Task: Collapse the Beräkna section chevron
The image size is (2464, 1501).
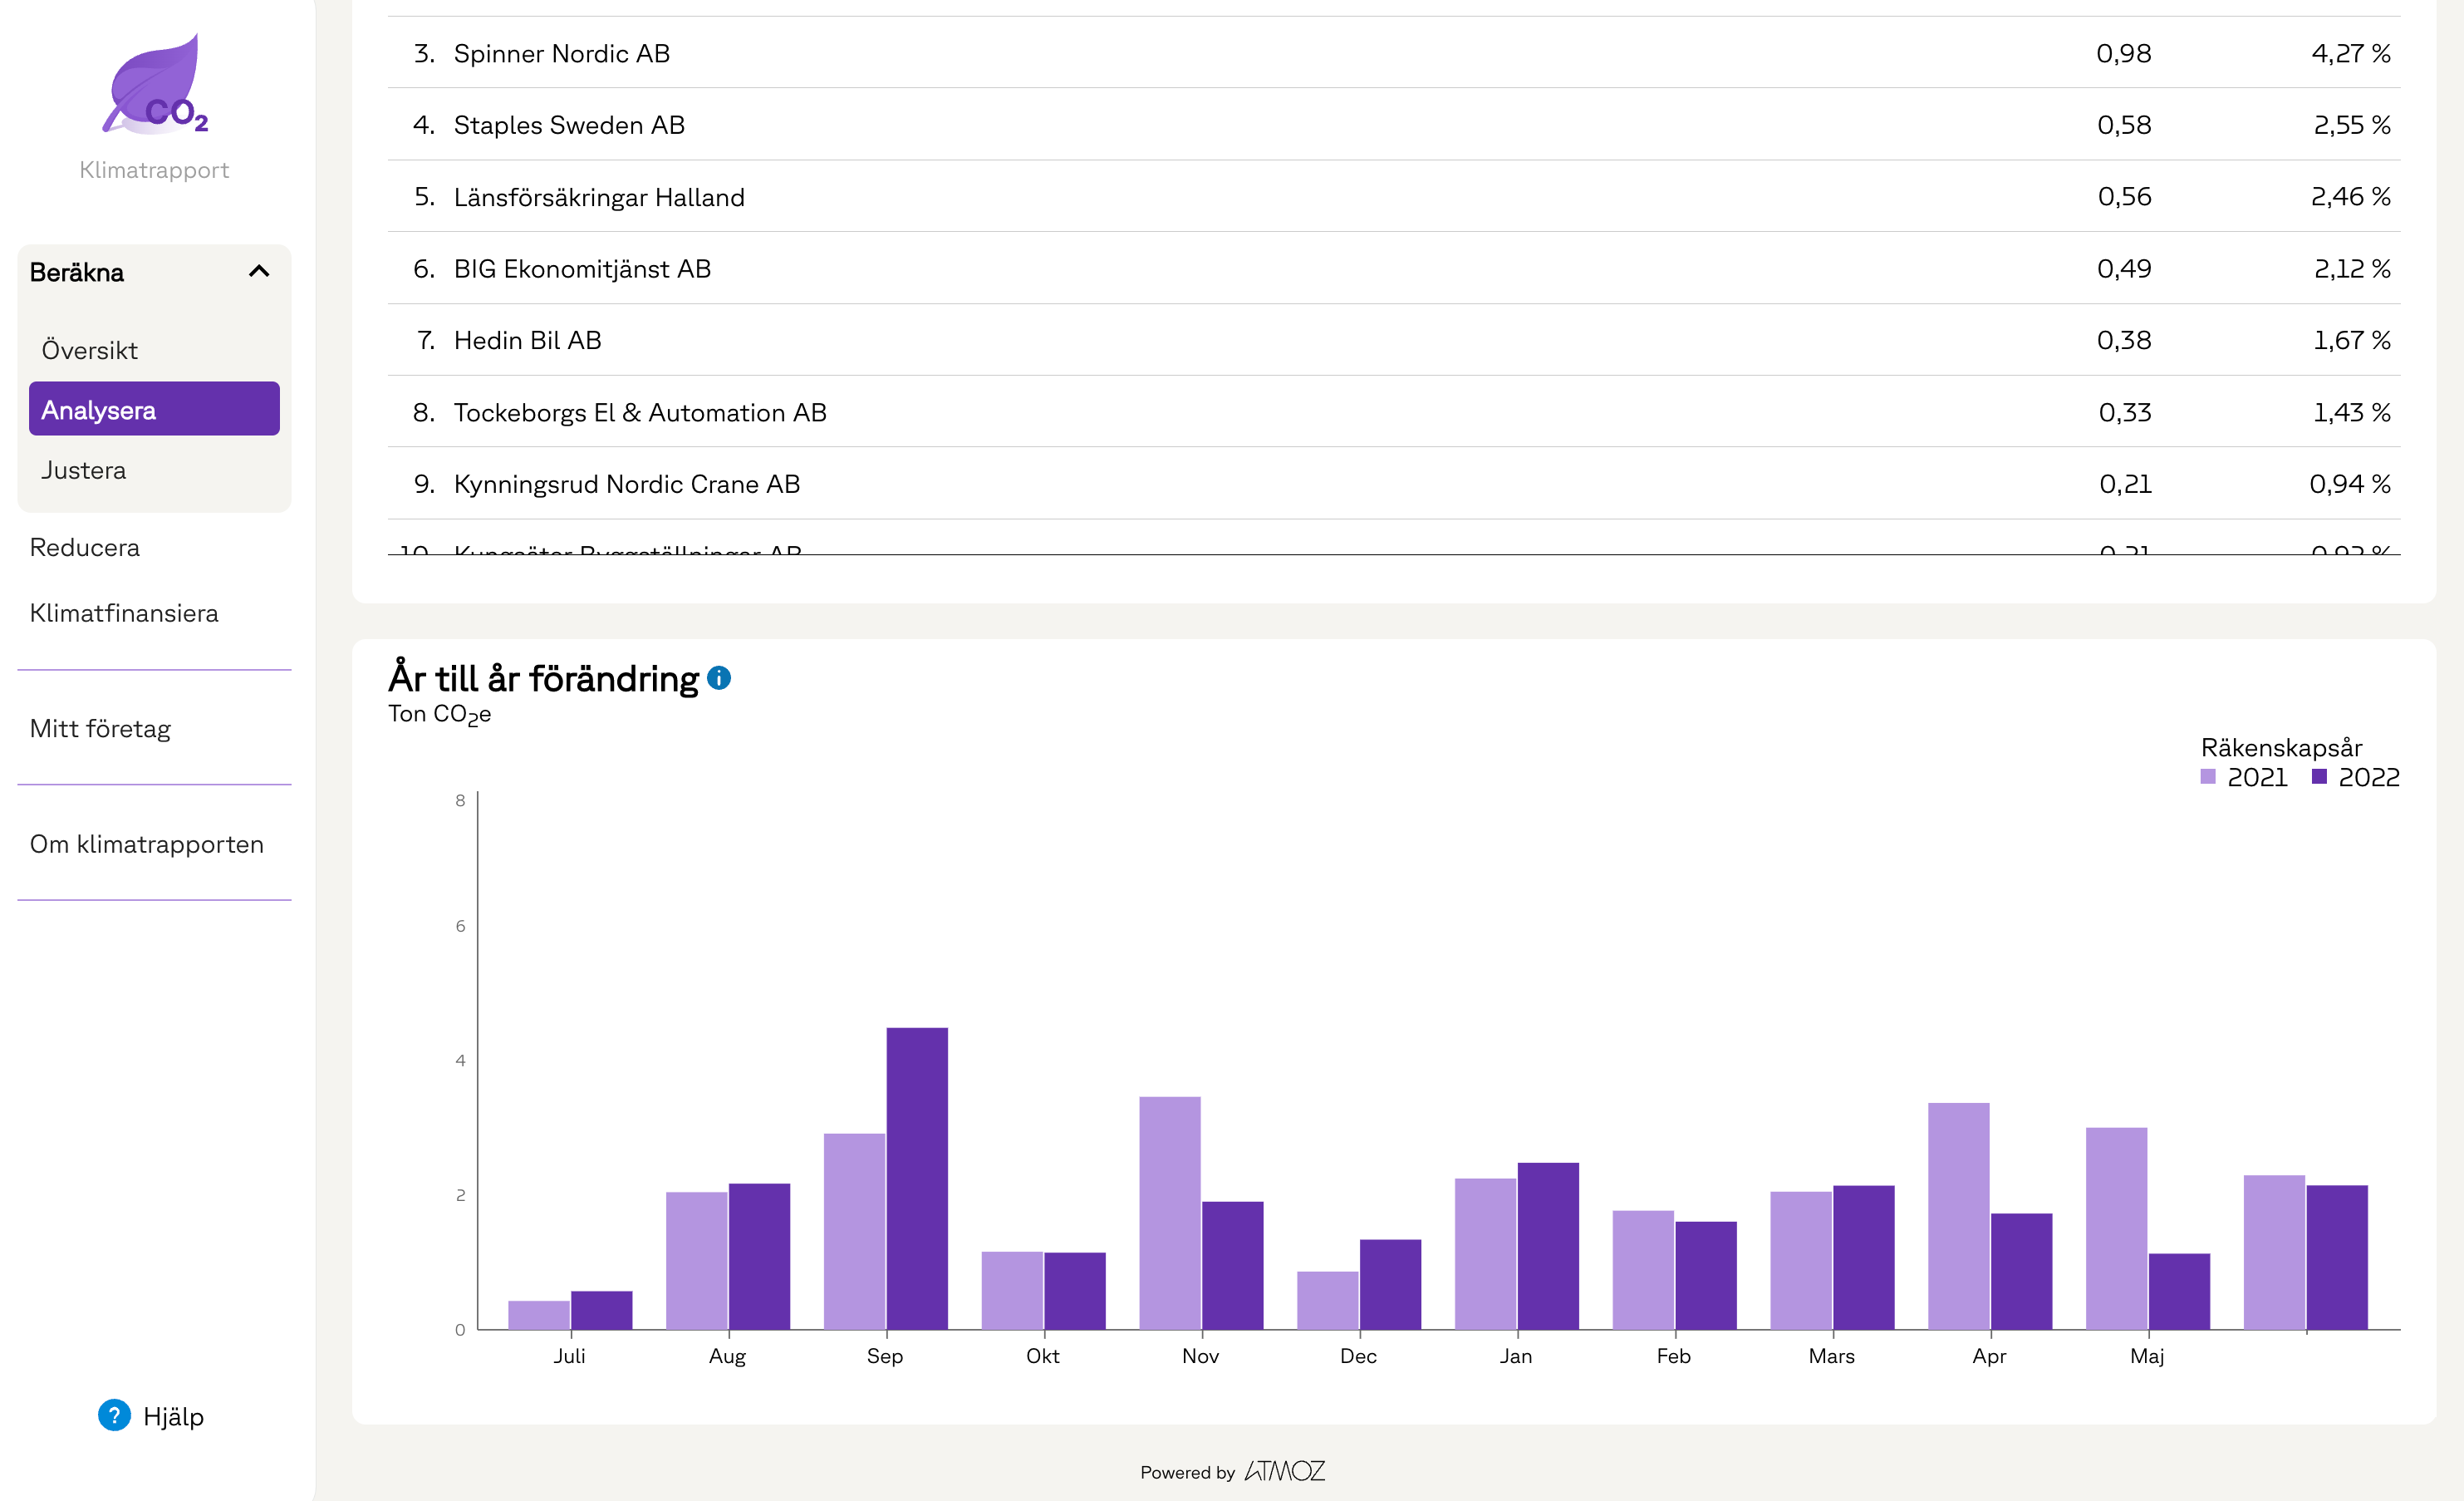Action: point(259,271)
